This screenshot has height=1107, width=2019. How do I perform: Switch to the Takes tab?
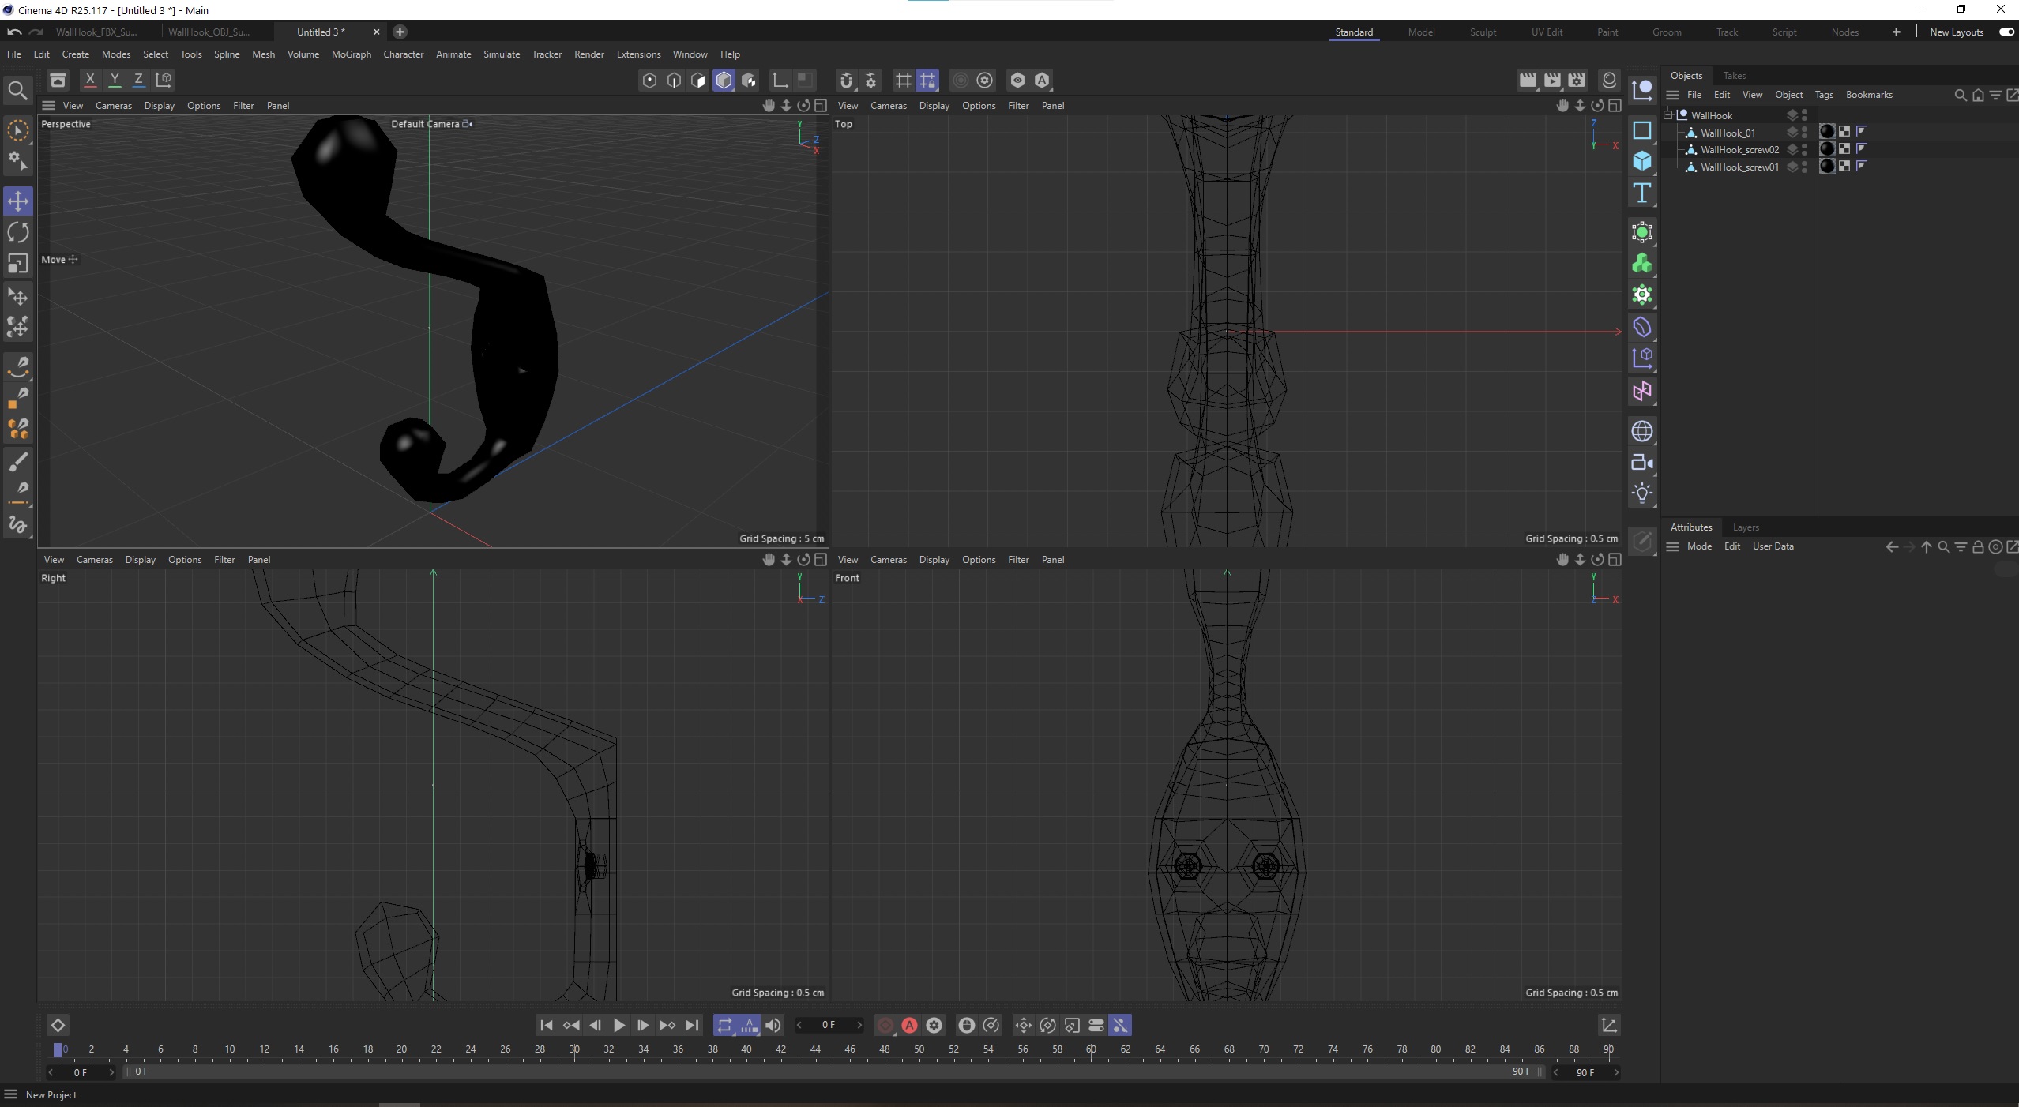pyautogui.click(x=1734, y=76)
